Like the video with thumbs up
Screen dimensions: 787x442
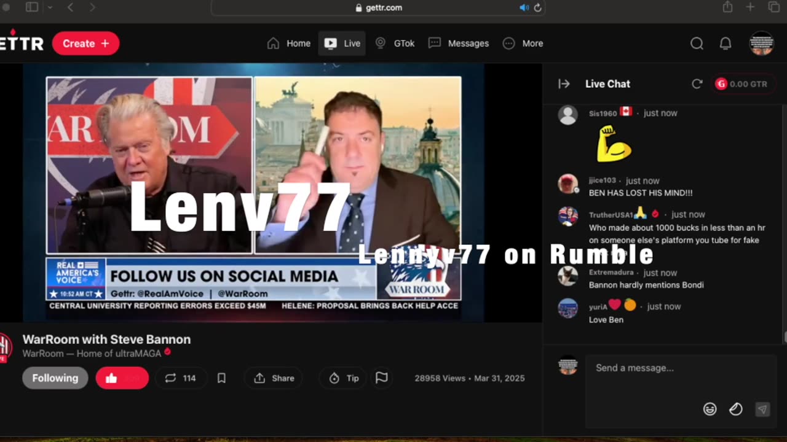tap(122, 378)
